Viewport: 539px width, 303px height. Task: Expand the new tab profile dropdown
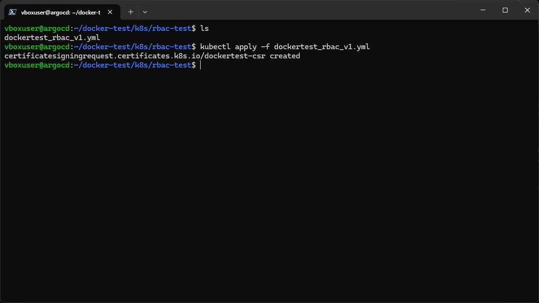(x=145, y=12)
